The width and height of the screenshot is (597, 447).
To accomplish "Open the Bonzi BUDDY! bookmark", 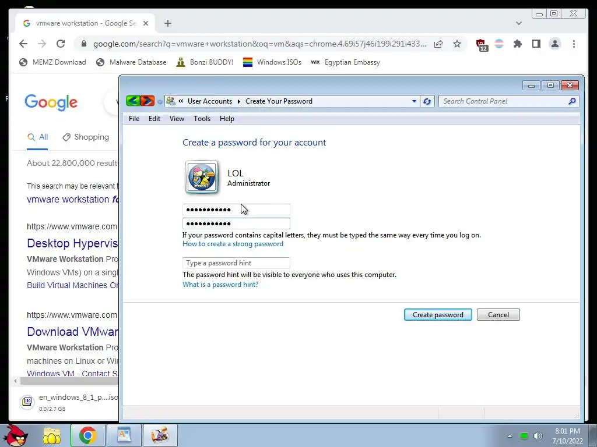I will pyautogui.click(x=205, y=62).
